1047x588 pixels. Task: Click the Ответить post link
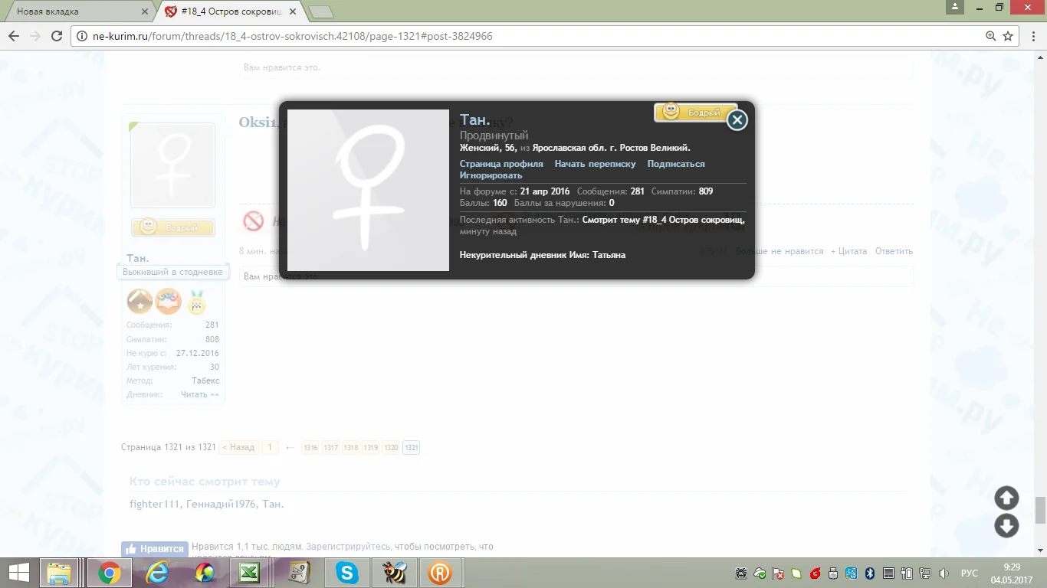[894, 251]
